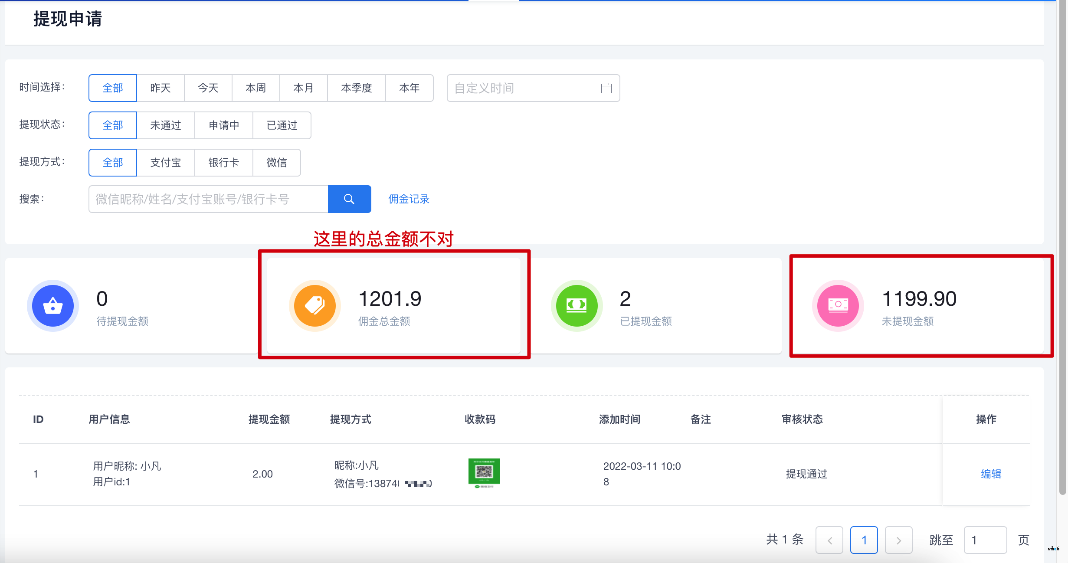Click the pink unwithdrawn amount icon
The image size is (1068, 563).
tap(838, 306)
